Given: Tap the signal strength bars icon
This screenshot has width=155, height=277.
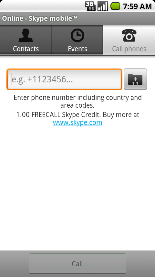Looking at the screenshot, I should [103, 6].
